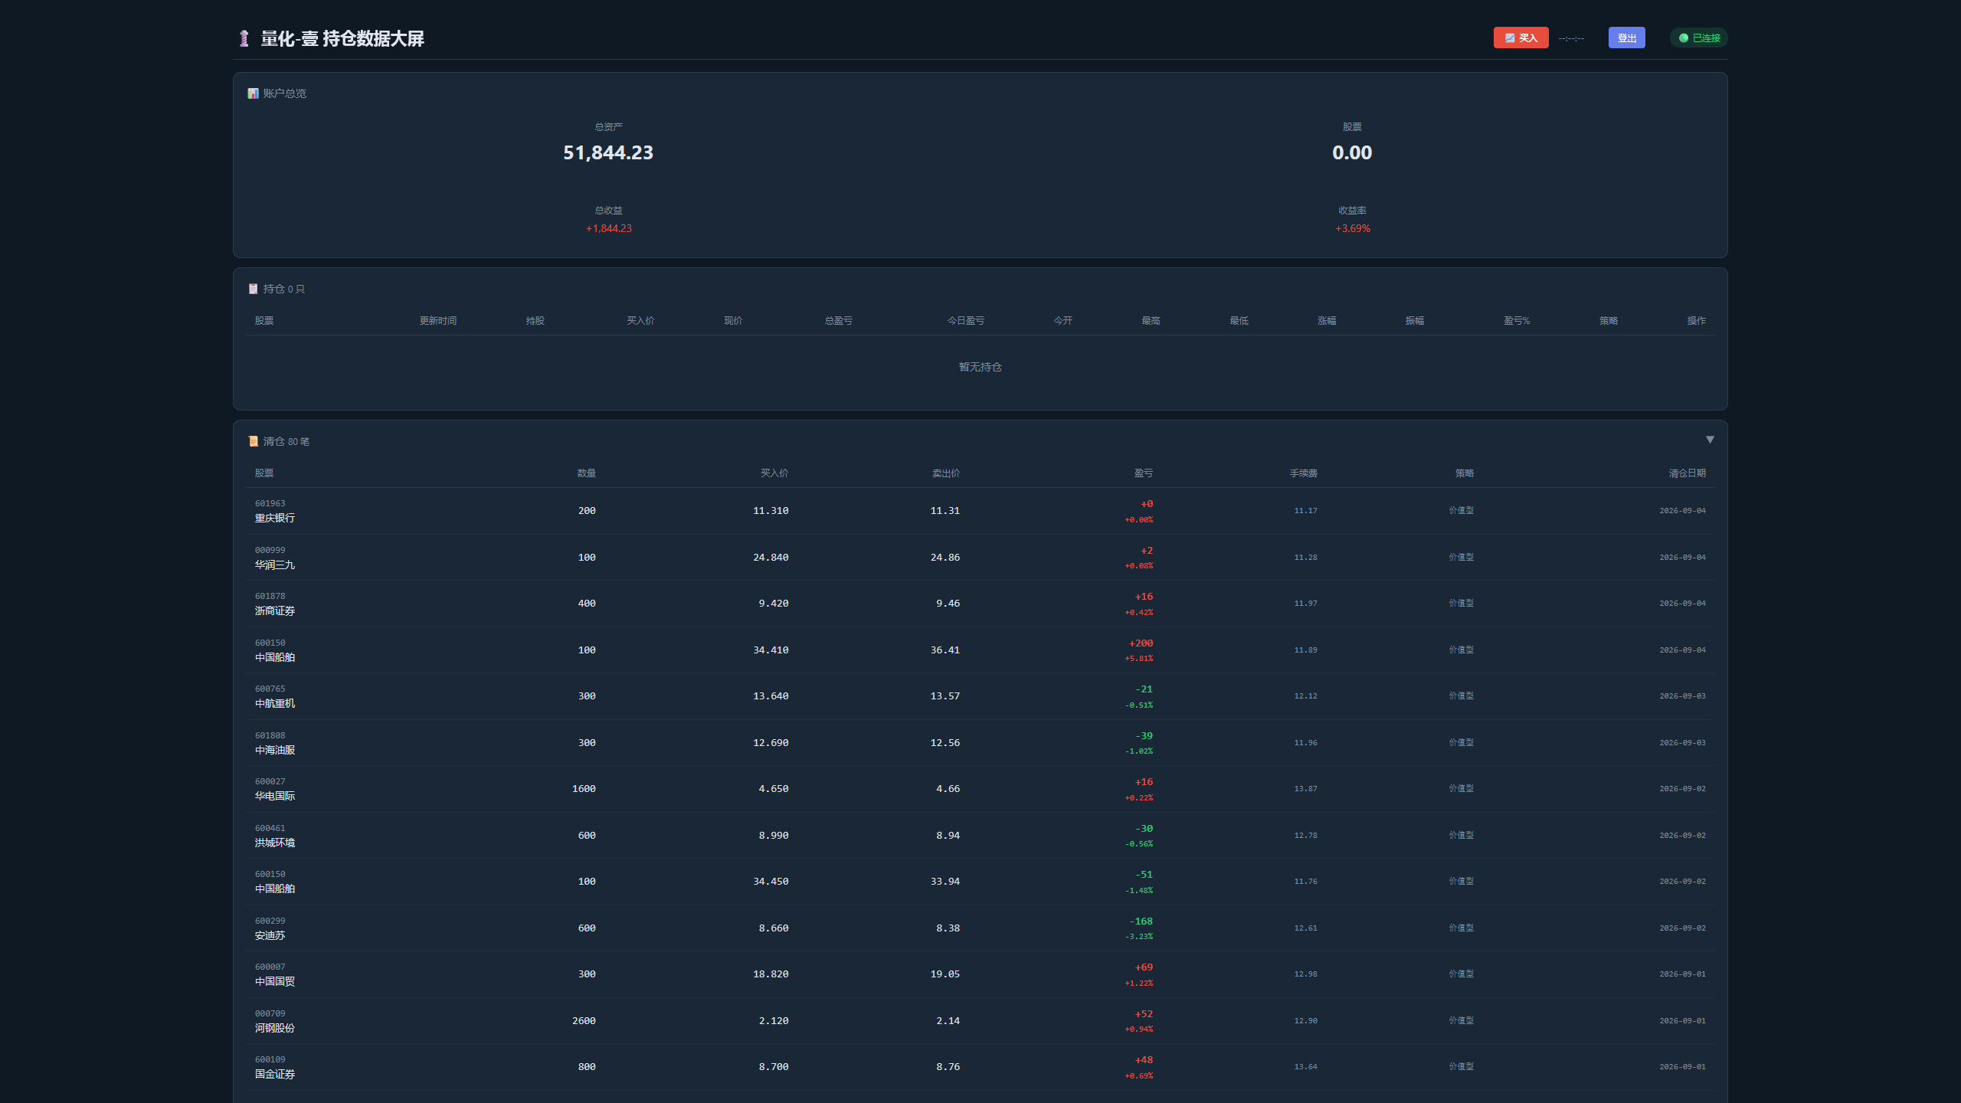Select the 中国国贸 stock name
Image resolution: width=1961 pixels, height=1103 pixels.
[274, 981]
